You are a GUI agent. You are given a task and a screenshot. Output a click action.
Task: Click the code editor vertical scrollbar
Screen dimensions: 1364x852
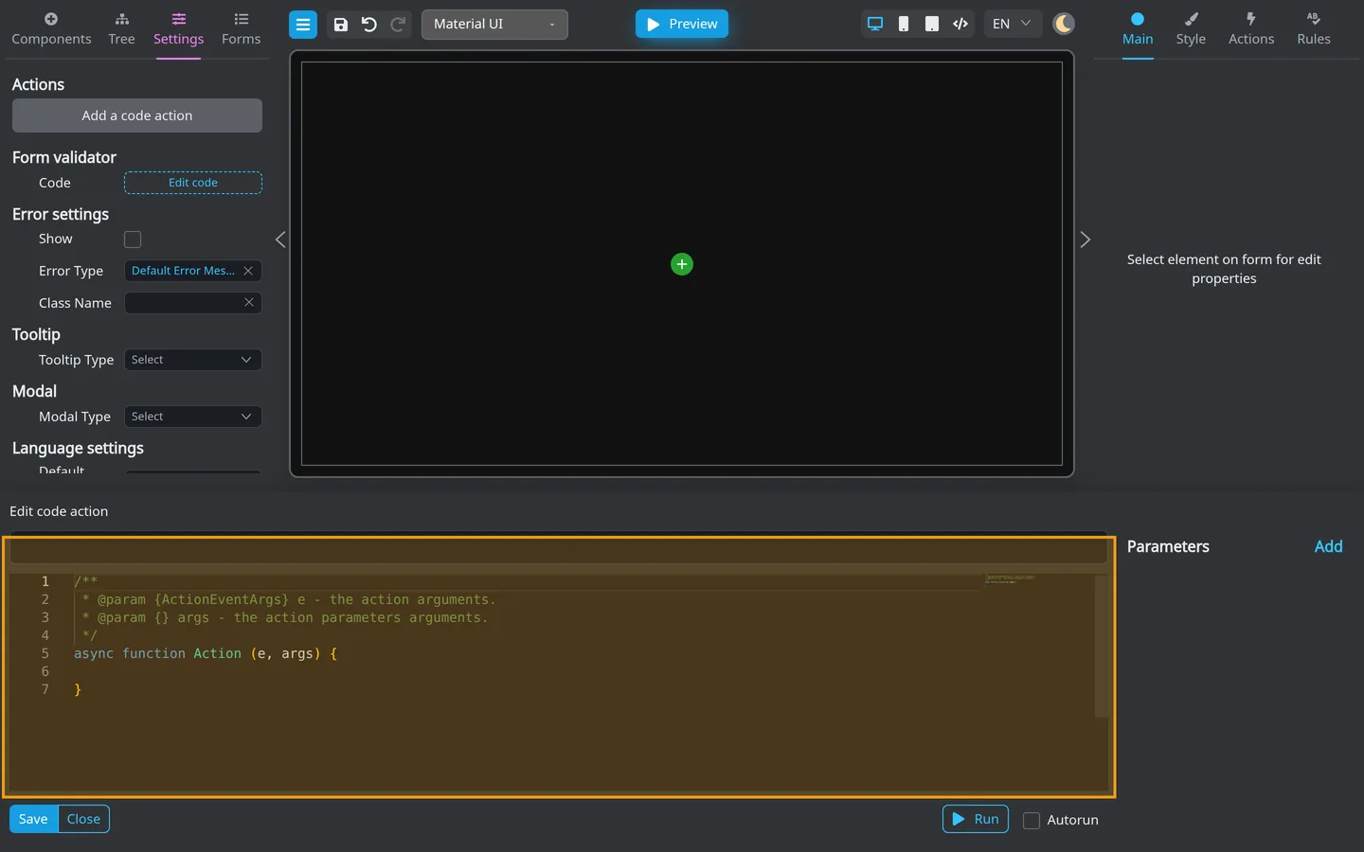[x=1102, y=646]
